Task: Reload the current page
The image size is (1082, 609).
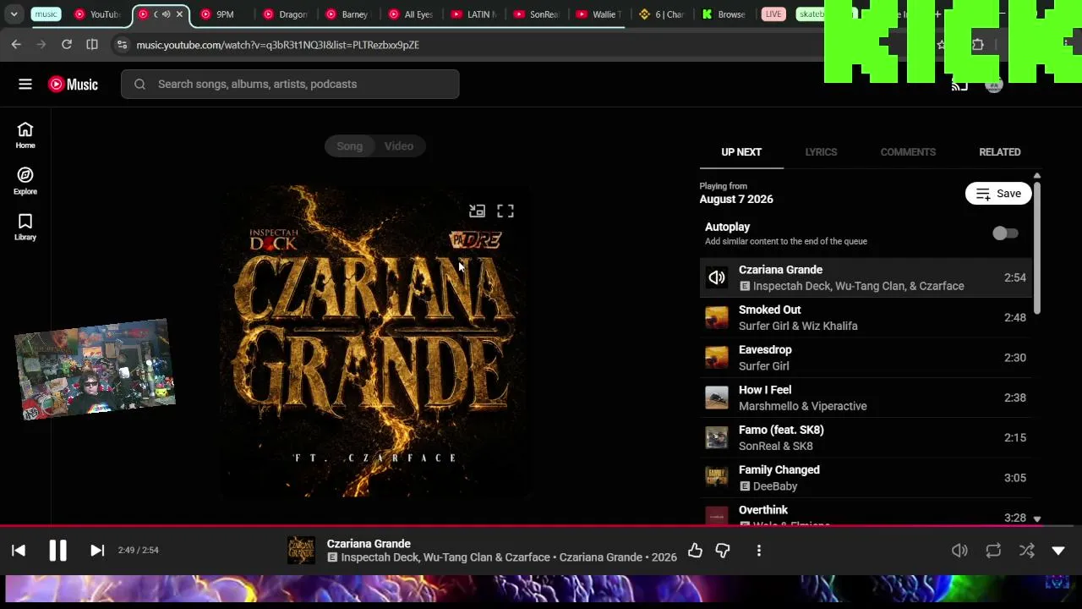Action: point(67,44)
